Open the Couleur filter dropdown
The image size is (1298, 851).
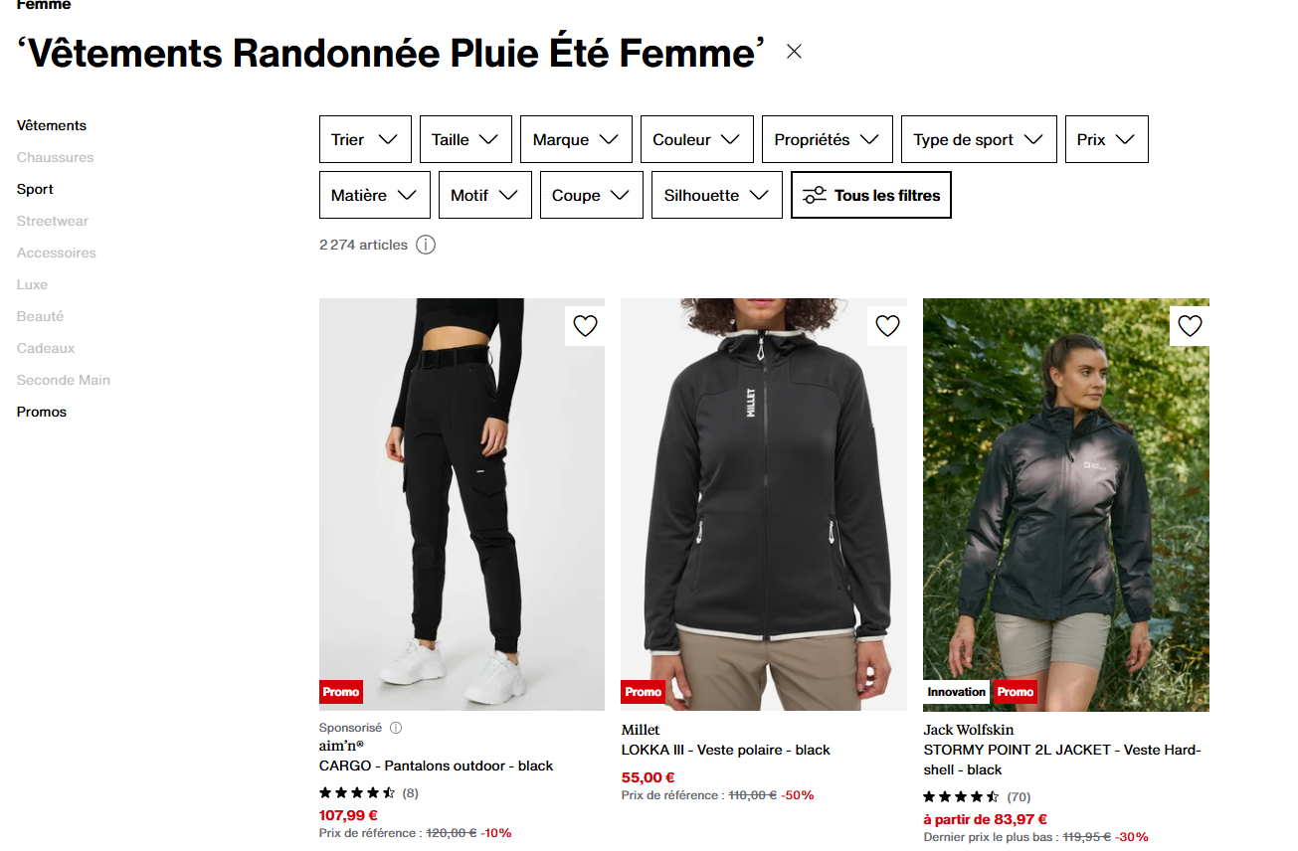point(697,139)
